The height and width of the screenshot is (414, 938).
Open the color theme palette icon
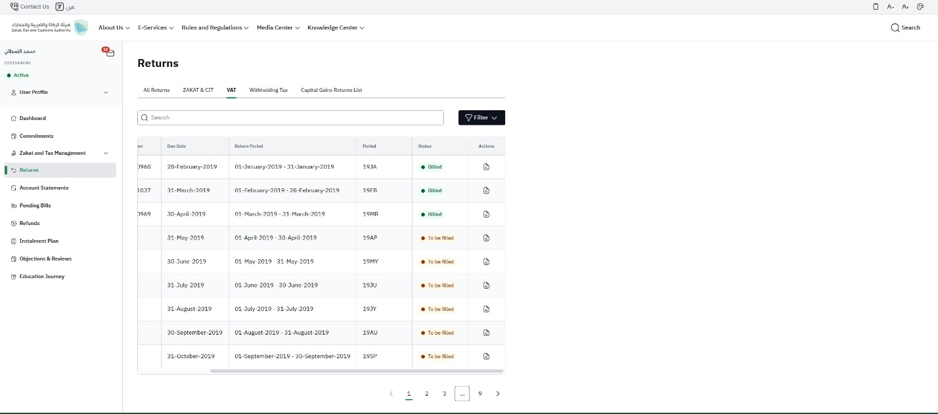pyautogui.click(x=920, y=7)
